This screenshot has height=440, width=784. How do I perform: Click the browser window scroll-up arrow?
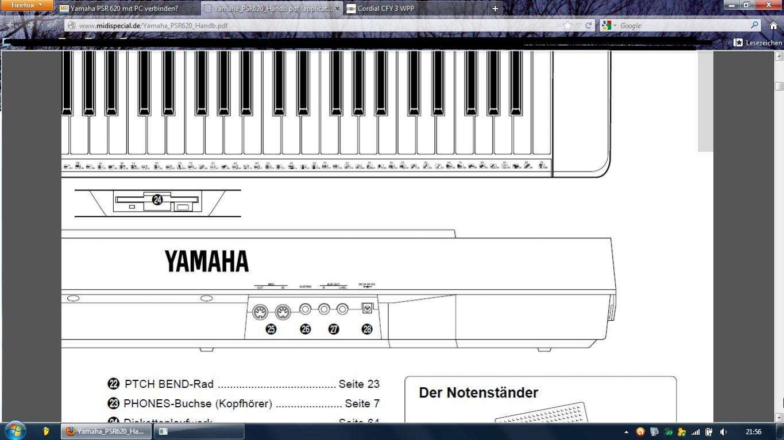(x=779, y=56)
